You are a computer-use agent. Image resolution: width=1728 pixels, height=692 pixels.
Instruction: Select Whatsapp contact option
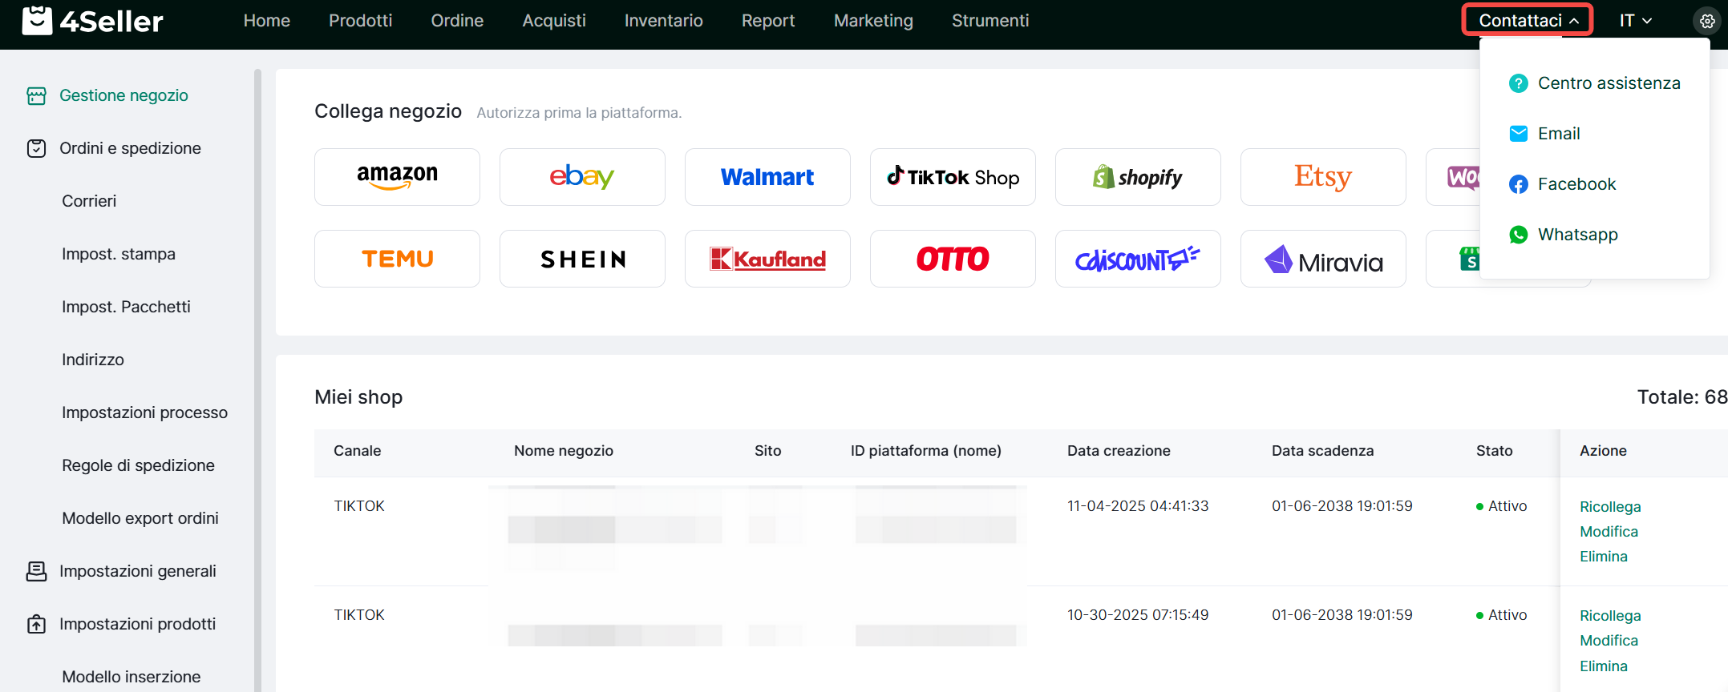tap(1576, 235)
